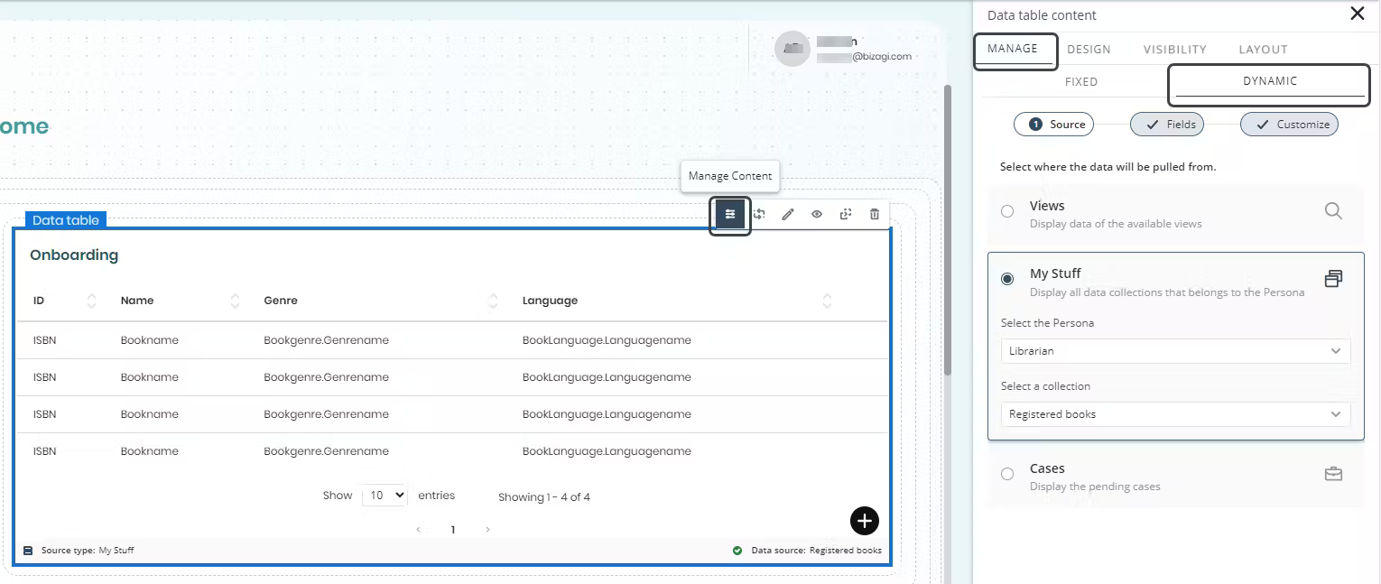This screenshot has height=584, width=1381.
Task: Click the duplicate widget icon beside the trash
Action: click(846, 215)
